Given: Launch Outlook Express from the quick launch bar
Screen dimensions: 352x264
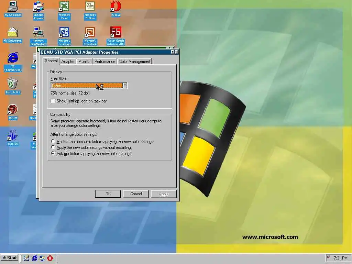Looking at the screenshot, I should [42, 258].
